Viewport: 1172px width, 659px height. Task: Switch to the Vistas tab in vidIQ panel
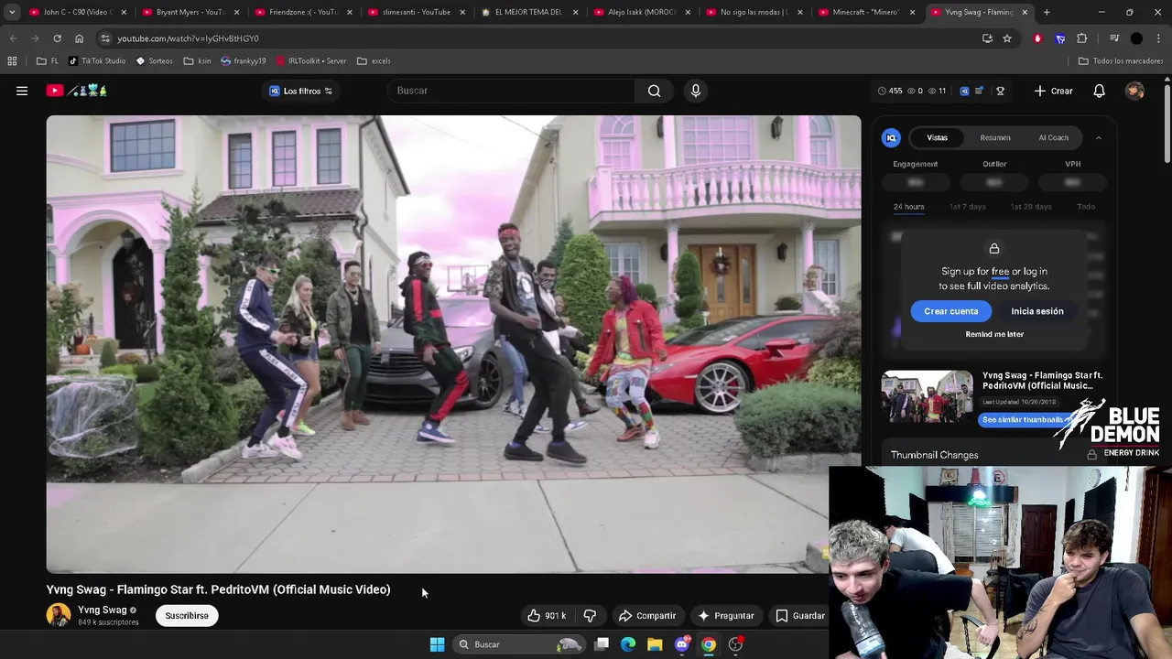937,137
